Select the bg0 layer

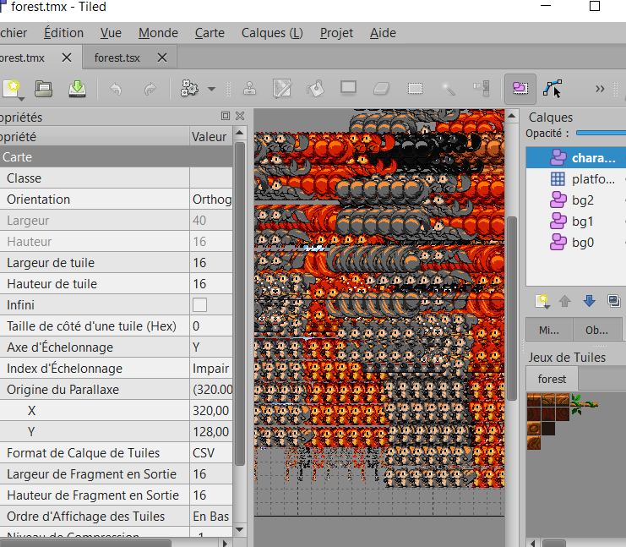click(x=575, y=243)
